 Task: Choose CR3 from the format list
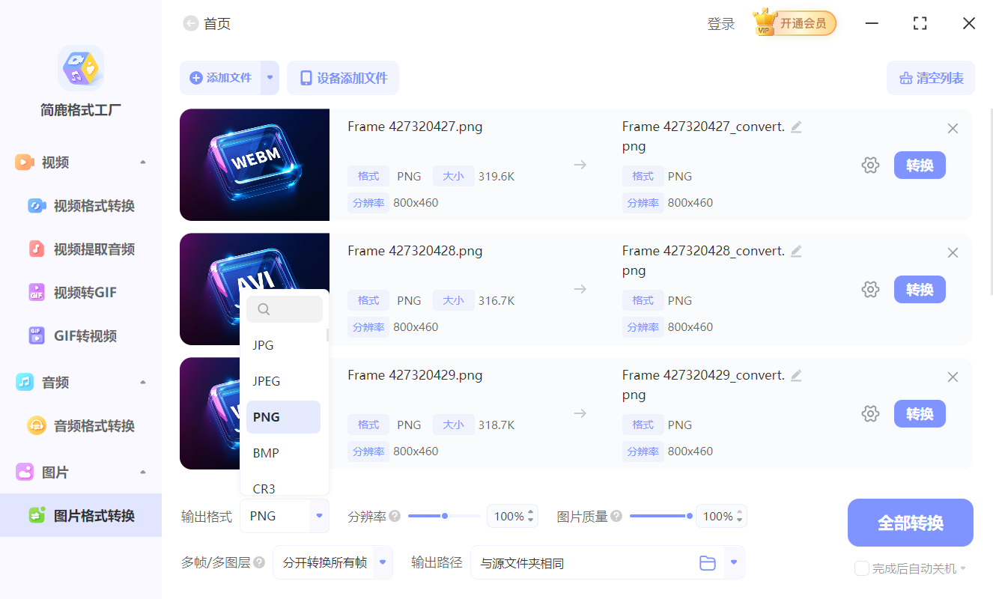[x=283, y=488]
